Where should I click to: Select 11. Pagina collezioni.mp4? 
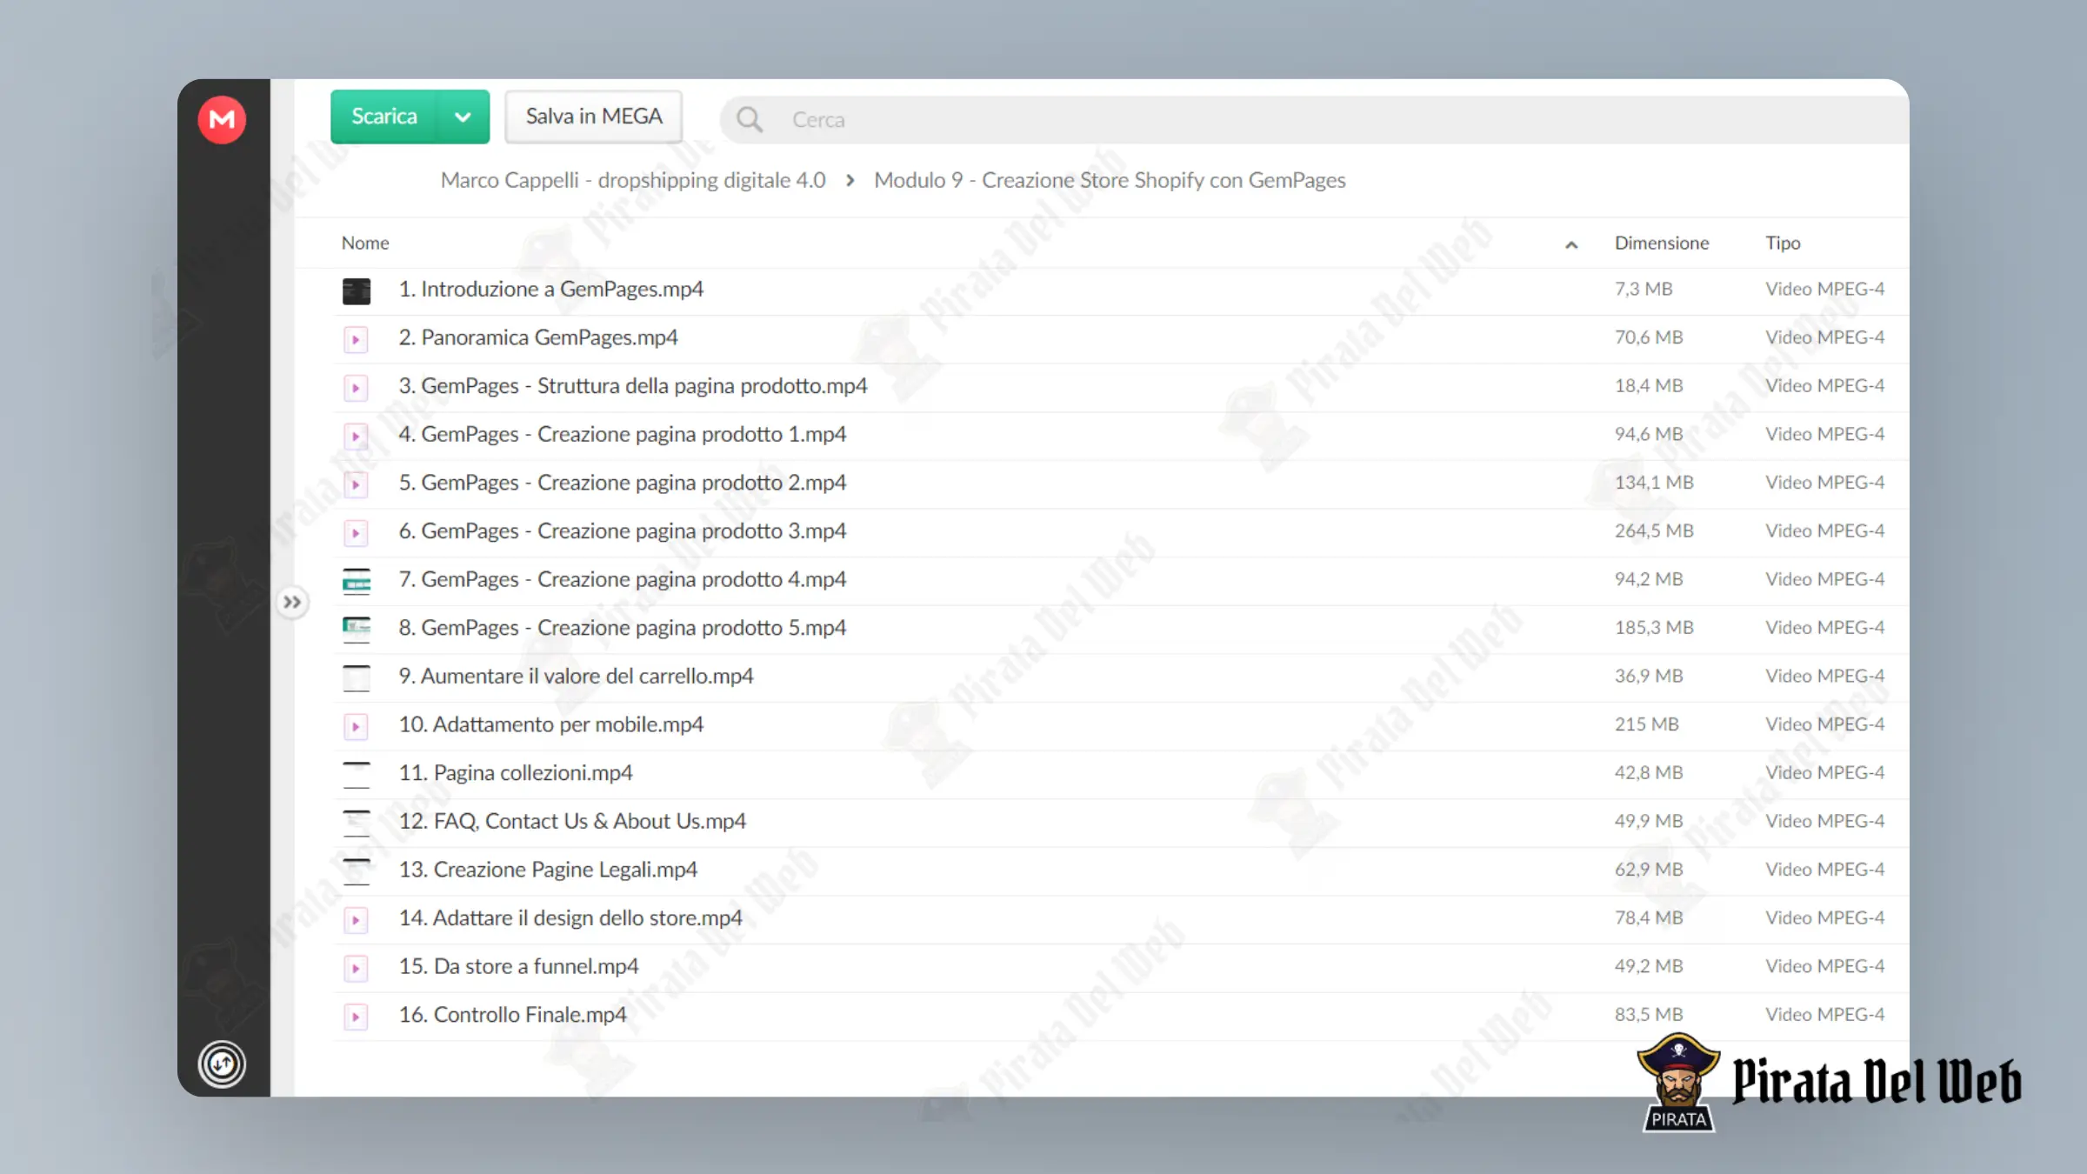[516, 773]
